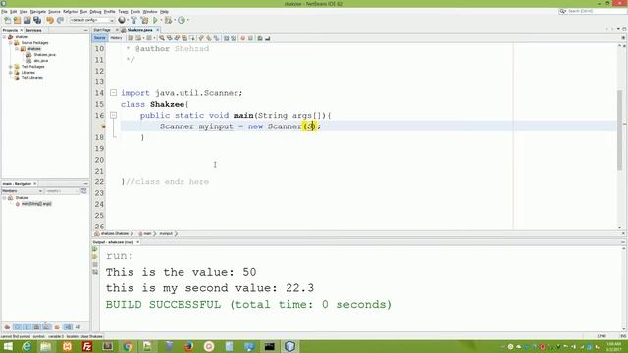
Task: Open FileZilla from the taskbar
Action: point(87,346)
